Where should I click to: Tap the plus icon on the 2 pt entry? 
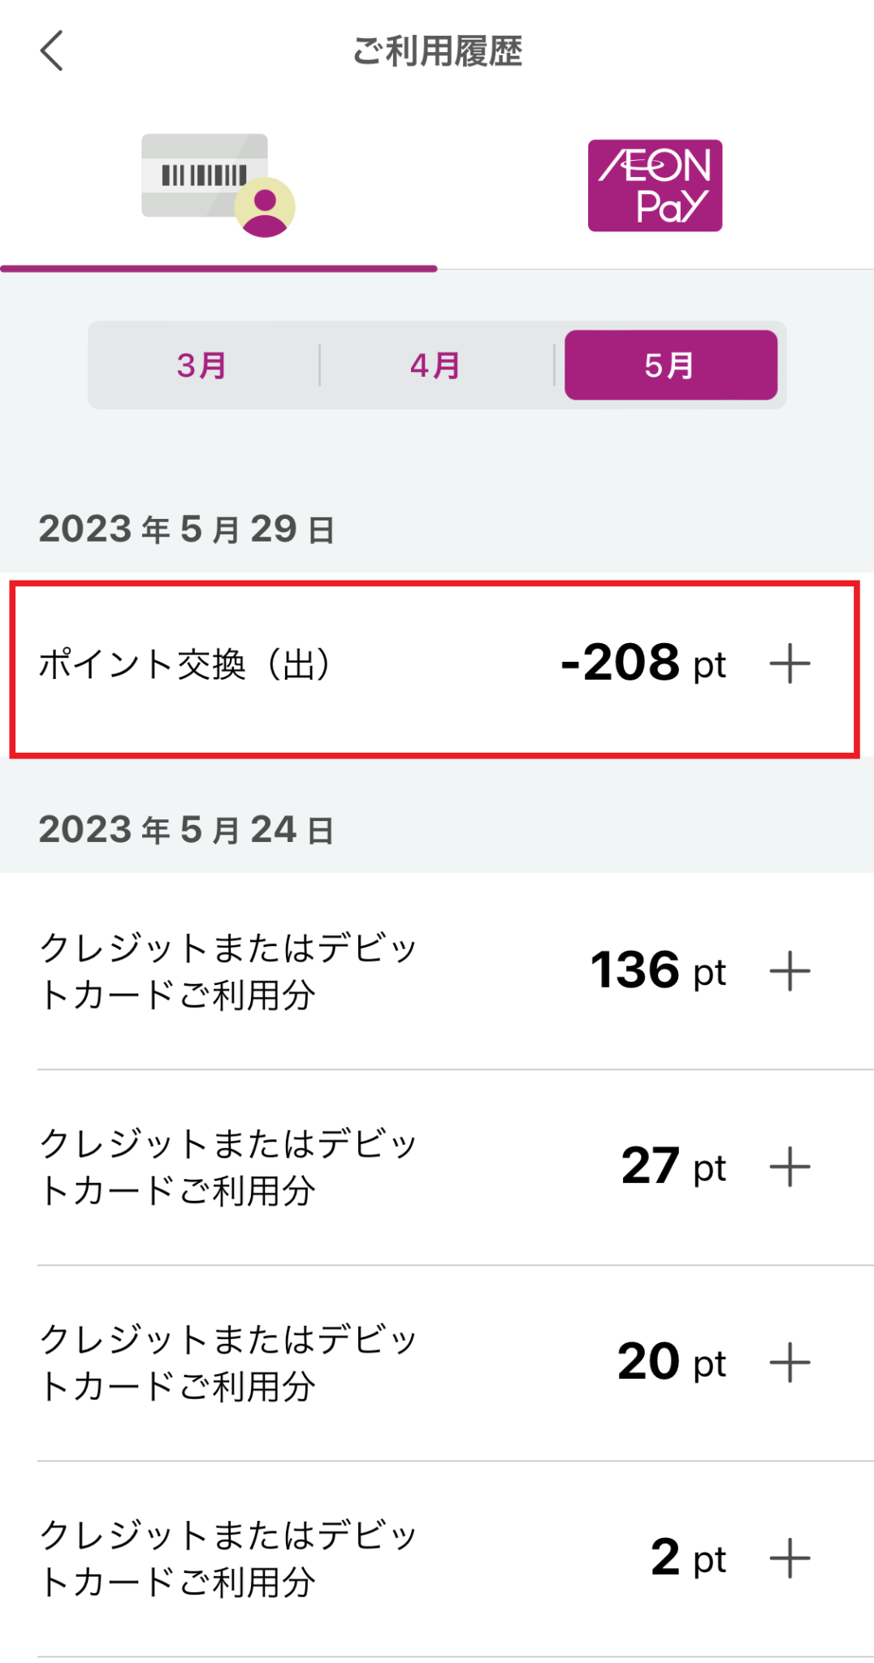coord(789,1557)
